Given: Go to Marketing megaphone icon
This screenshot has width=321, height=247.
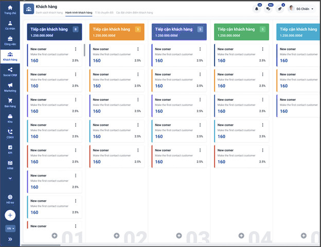Looking at the screenshot, I should (x=10, y=86).
